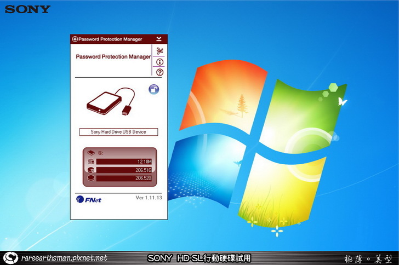Open the information (i) icon
Screen dimensions: 399x265
pyautogui.click(x=159, y=62)
